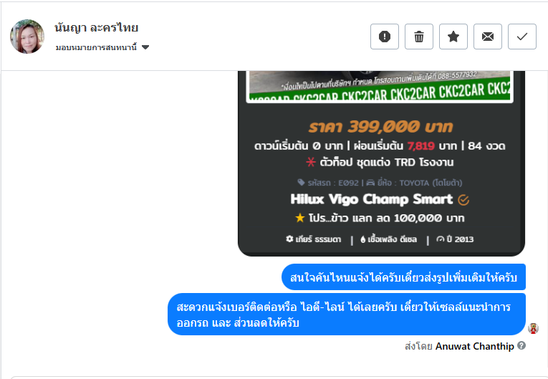This screenshot has width=548, height=379.
Task: Mark conversation done with checkmark icon
Action: tap(521, 37)
